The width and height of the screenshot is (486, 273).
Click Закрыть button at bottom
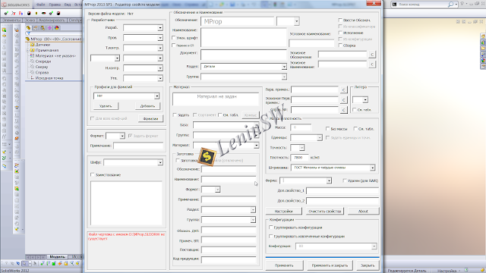coord(368,265)
